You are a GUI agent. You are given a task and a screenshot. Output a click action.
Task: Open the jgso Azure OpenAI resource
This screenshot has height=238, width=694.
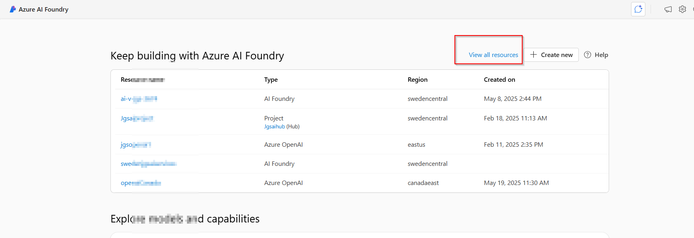(x=136, y=145)
